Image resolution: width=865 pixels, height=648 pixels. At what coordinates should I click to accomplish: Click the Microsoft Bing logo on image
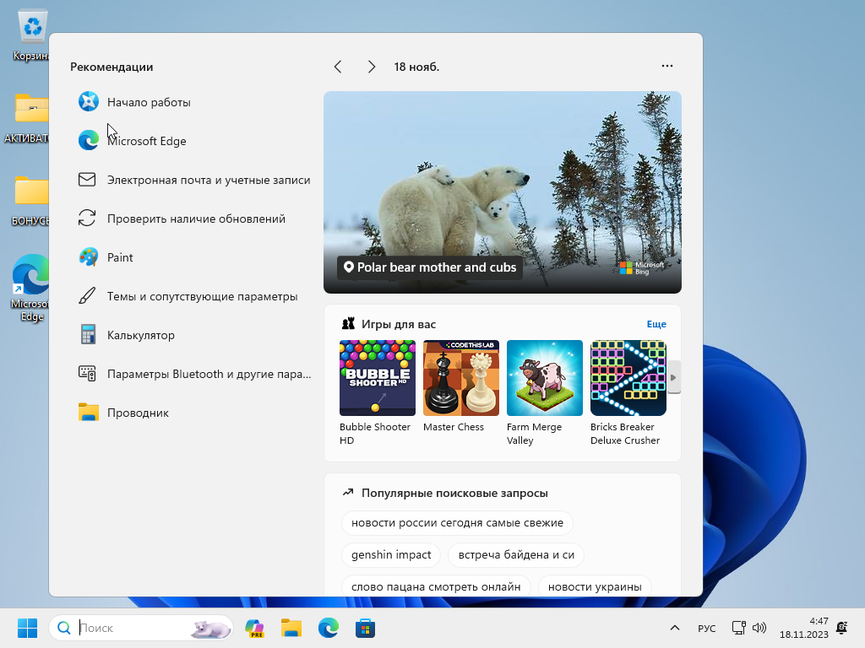(642, 267)
